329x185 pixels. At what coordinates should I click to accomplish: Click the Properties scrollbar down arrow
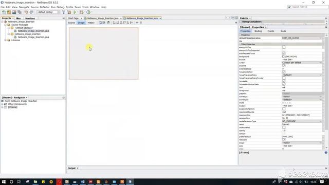[x=326, y=147]
